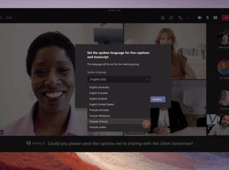Click Eric's participant avatar in side strip
The width and height of the screenshot is (229, 170).
223,68
